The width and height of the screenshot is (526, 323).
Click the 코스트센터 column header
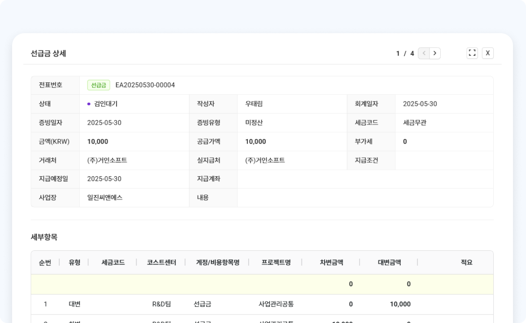(x=161, y=262)
